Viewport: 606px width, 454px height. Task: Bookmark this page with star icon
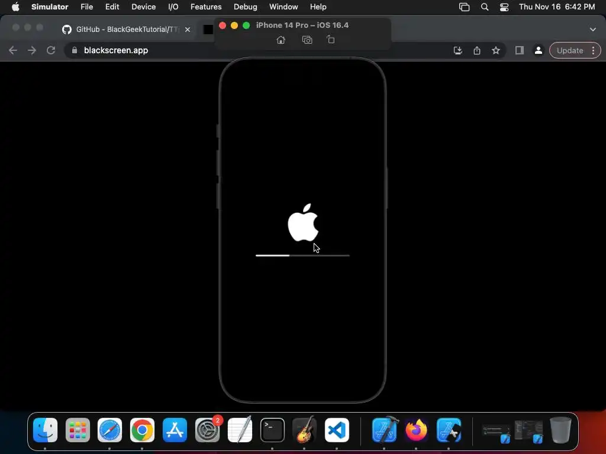tap(496, 50)
